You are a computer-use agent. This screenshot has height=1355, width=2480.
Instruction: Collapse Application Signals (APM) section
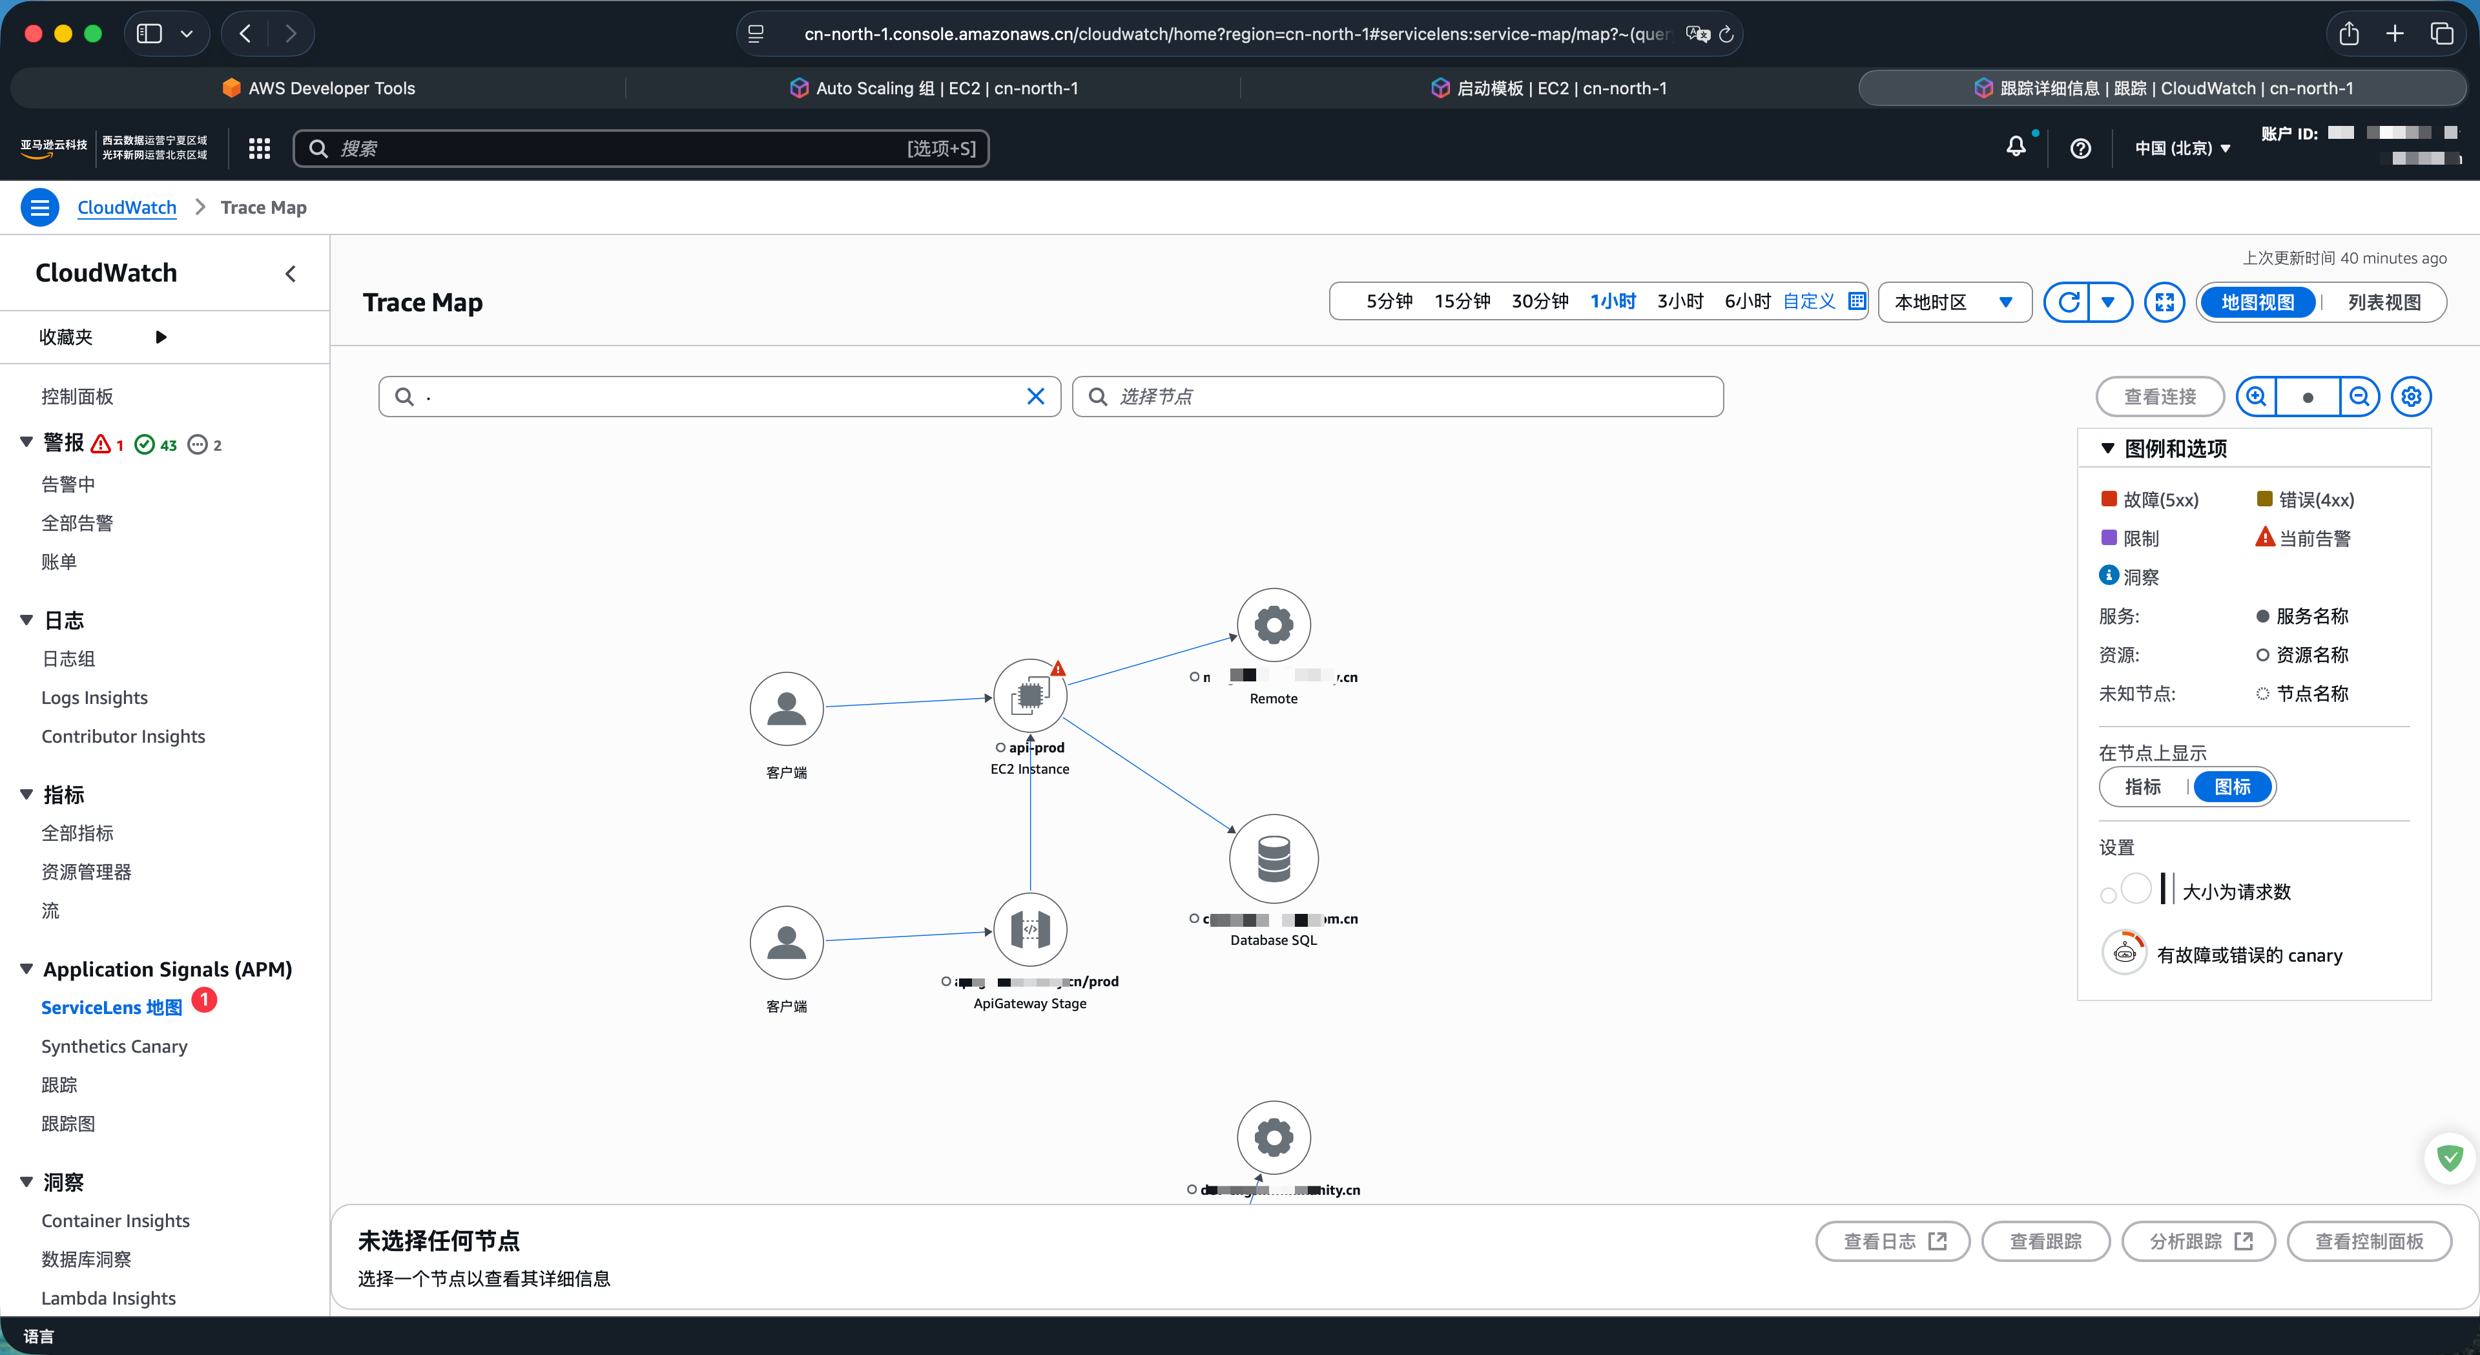coord(26,969)
